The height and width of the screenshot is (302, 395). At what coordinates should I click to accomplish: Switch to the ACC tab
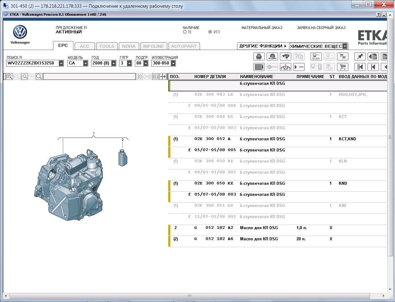click(85, 46)
